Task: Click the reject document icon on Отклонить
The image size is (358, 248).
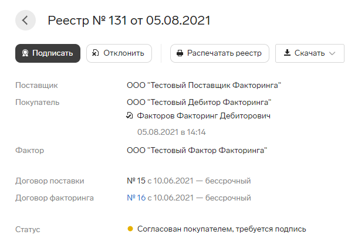Action: point(95,53)
